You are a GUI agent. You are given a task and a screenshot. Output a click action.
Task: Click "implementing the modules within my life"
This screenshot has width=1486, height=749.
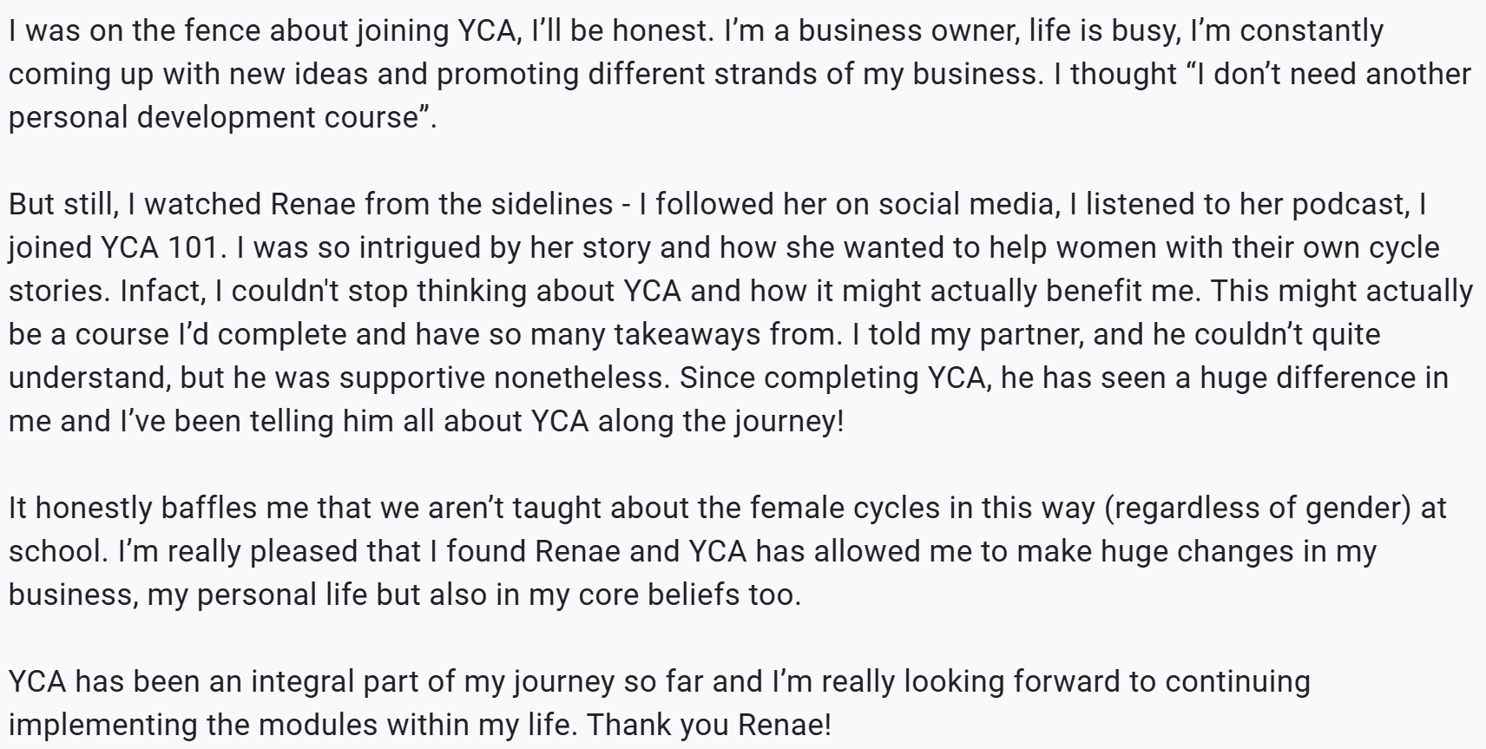coord(293,726)
